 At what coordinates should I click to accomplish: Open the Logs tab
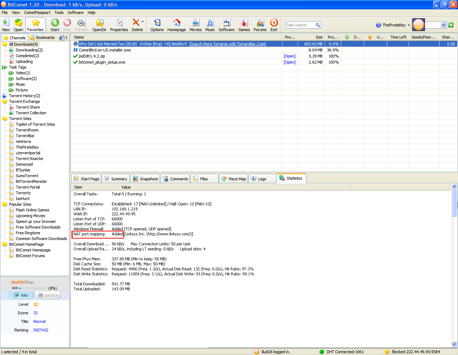[262, 179]
